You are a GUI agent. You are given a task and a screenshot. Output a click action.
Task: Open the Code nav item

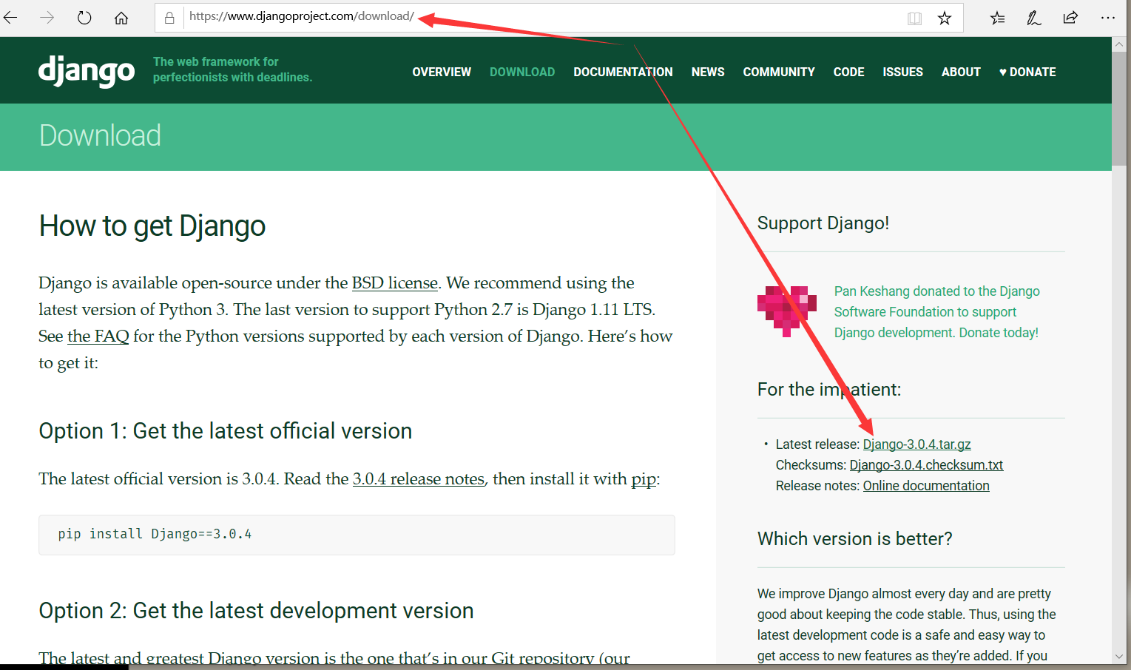(x=848, y=72)
